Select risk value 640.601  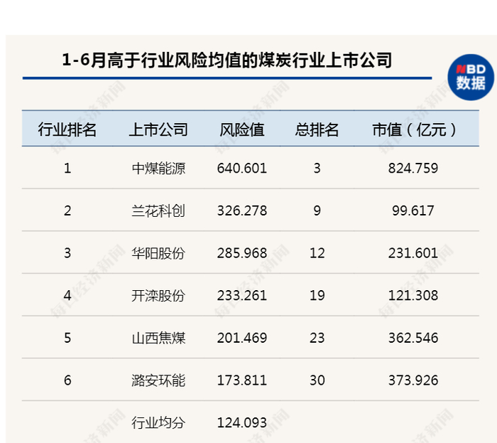click(x=242, y=169)
